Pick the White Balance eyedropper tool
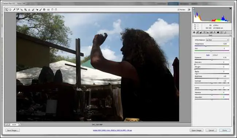The image size is (237, 138). coord(14,10)
